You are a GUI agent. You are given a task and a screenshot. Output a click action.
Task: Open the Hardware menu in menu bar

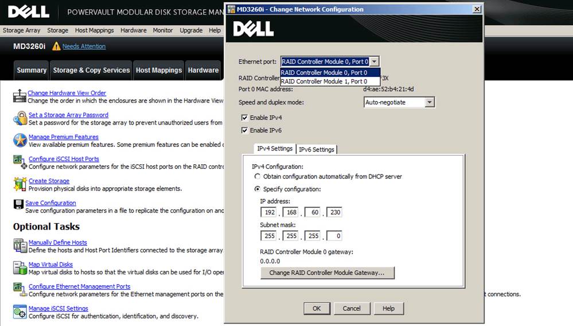(134, 30)
